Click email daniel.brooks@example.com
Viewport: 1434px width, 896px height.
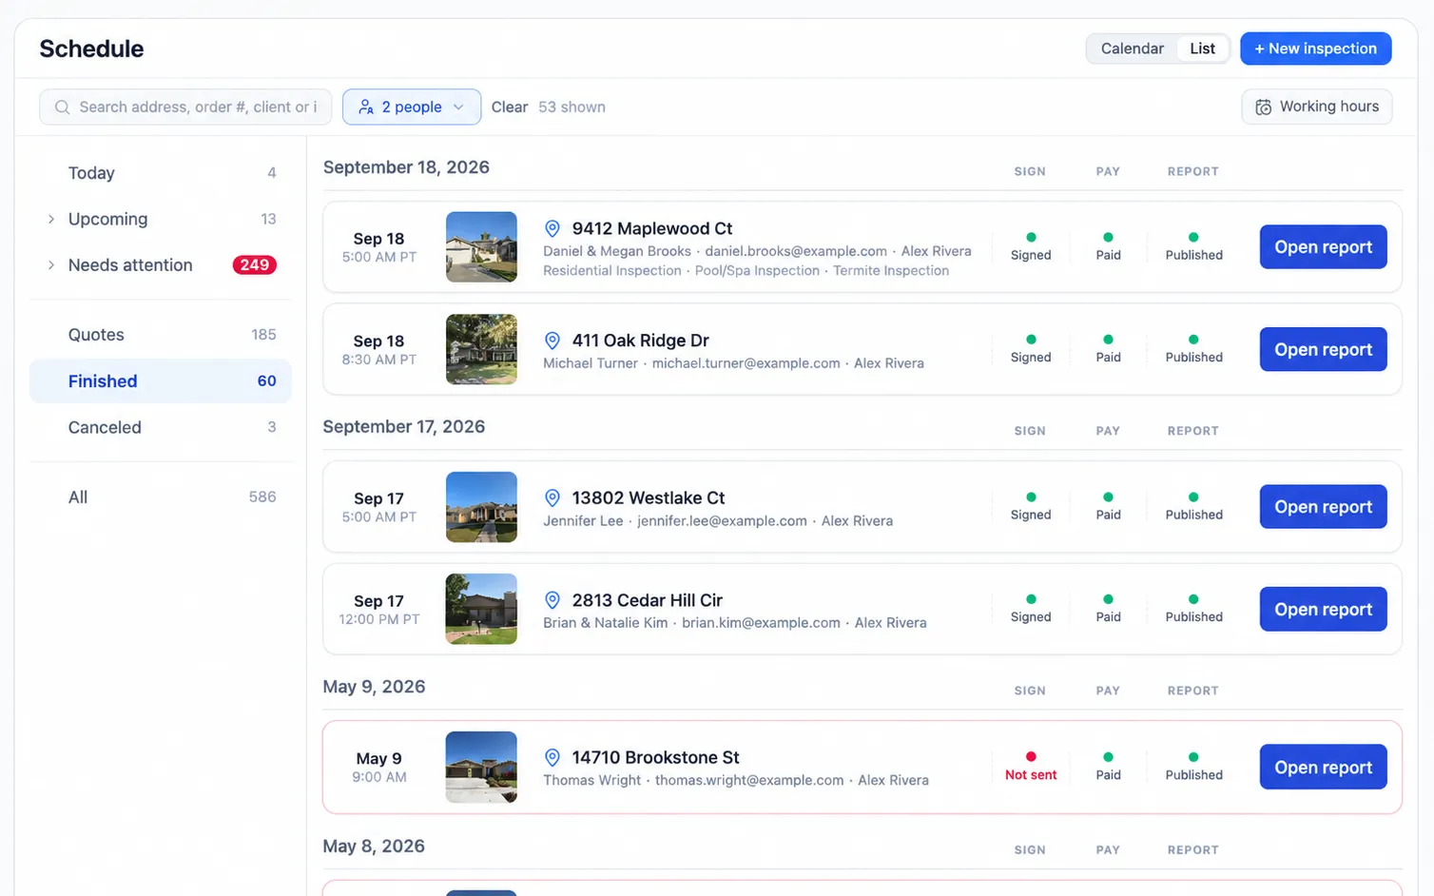tap(796, 251)
